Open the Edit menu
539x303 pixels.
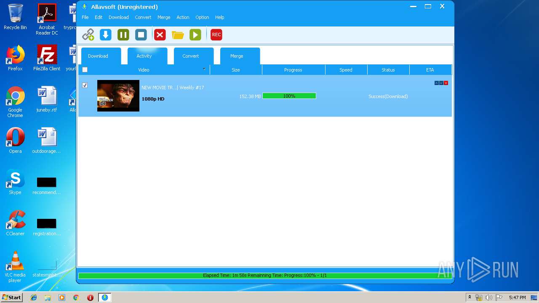tap(99, 17)
